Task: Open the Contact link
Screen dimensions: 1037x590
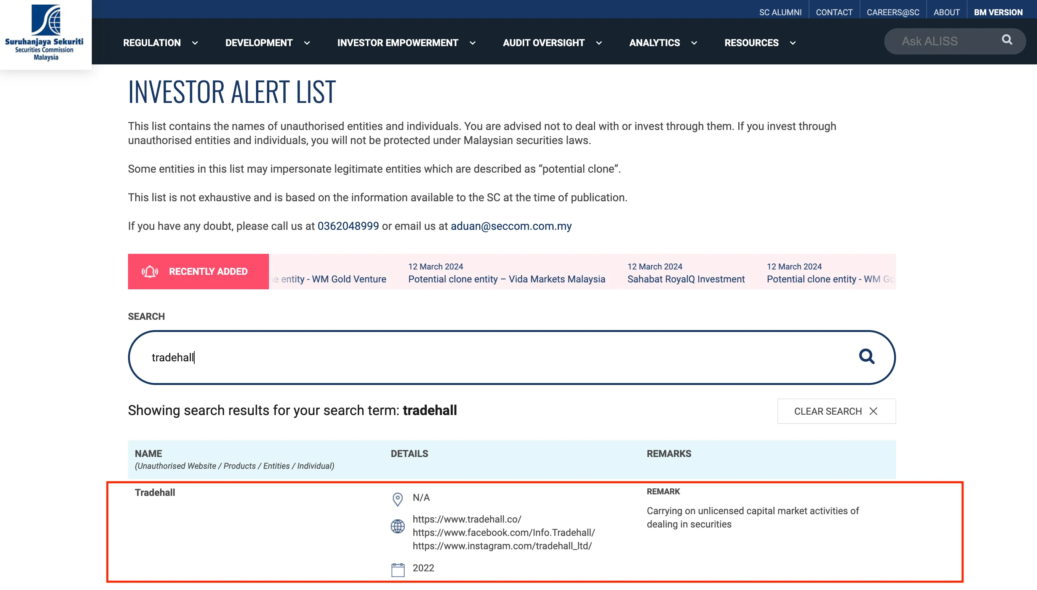Action: (x=834, y=13)
